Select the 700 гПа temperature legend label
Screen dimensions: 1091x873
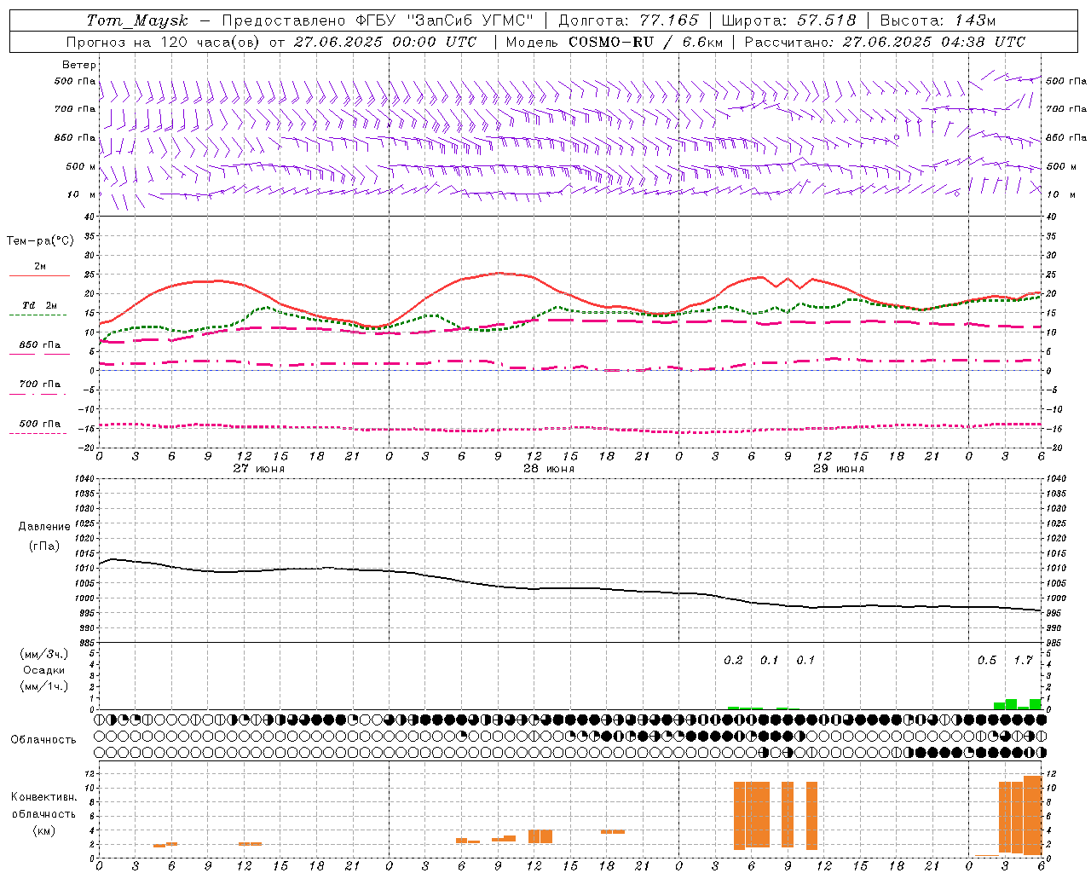coord(40,384)
